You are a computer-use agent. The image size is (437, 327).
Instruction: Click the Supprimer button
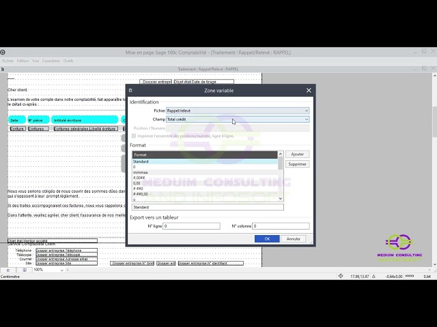point(298,164)
